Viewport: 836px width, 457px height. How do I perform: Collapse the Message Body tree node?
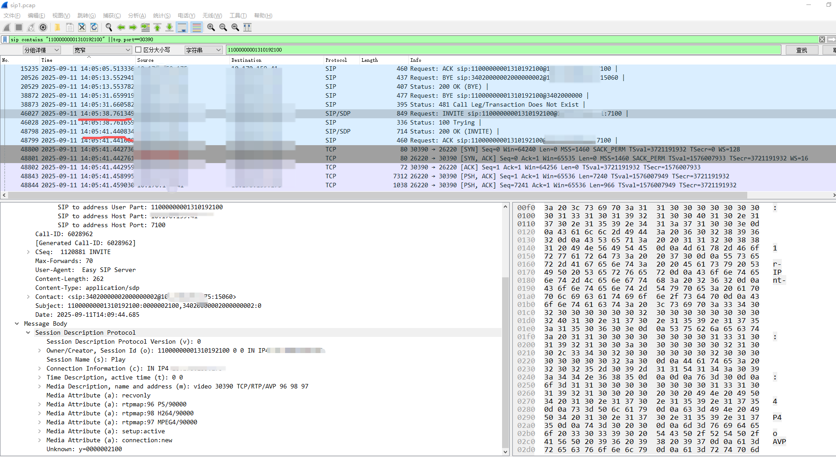click(x=17, y=323)
